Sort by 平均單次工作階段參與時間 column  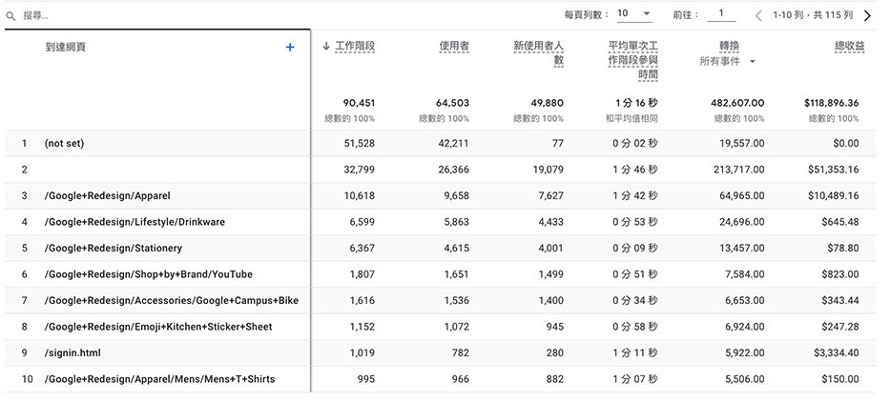(x=632, y=59)
